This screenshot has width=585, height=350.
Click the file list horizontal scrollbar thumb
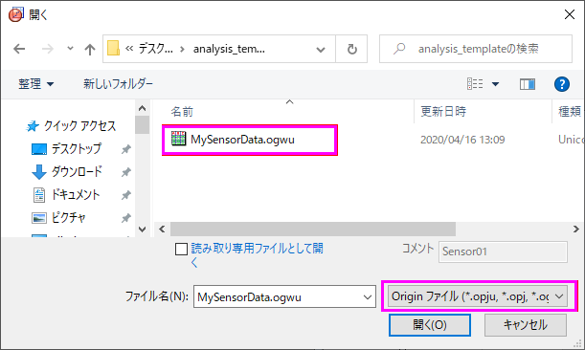coord(313,229)
